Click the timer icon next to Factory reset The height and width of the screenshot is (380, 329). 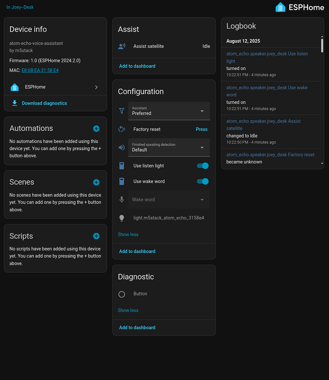(121, 129)
